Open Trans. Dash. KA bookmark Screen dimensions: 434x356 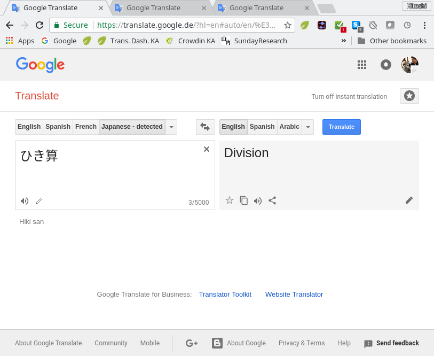(129, 41)
